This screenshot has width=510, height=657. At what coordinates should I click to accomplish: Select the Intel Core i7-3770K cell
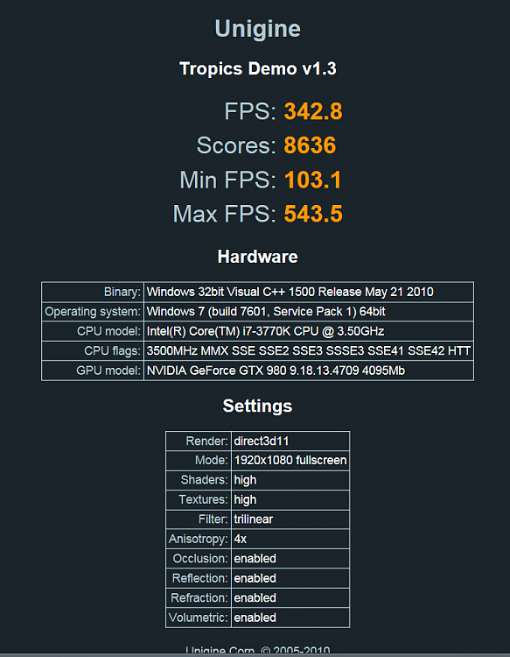tap(309, 331)
